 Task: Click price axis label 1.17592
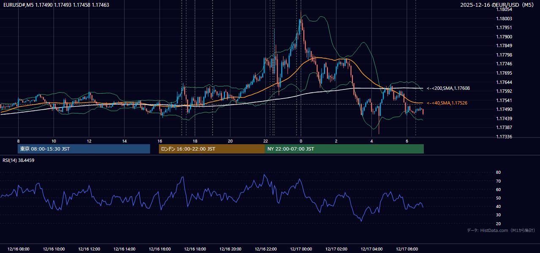[504, 91]
